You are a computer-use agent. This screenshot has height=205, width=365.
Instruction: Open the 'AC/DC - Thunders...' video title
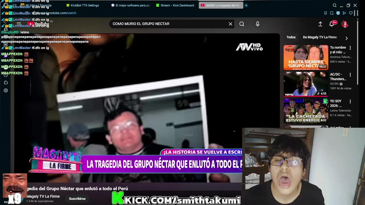338,77
